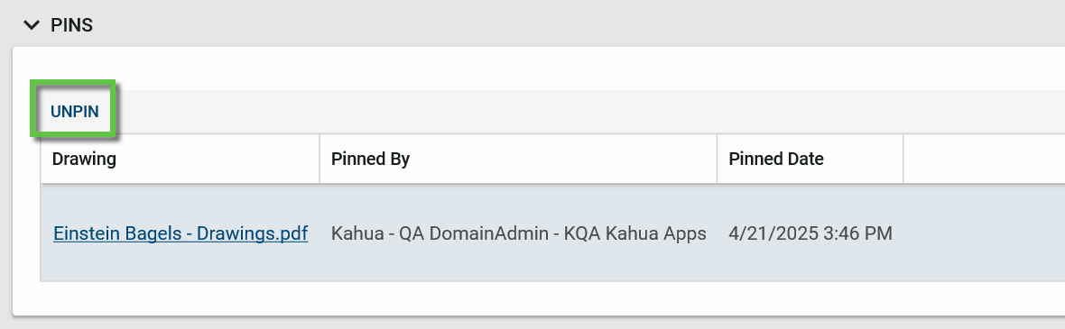Select the pinned row's empty last cell
Screen dimensions: 1065x329
(984, 233)
